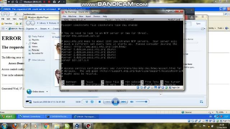
Task: Expand the Music node in library tree
Action: click(x=27, y=43)
